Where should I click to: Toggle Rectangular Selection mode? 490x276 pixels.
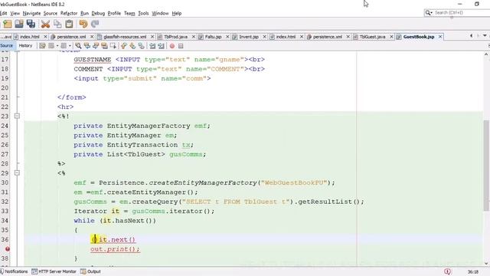113,46
